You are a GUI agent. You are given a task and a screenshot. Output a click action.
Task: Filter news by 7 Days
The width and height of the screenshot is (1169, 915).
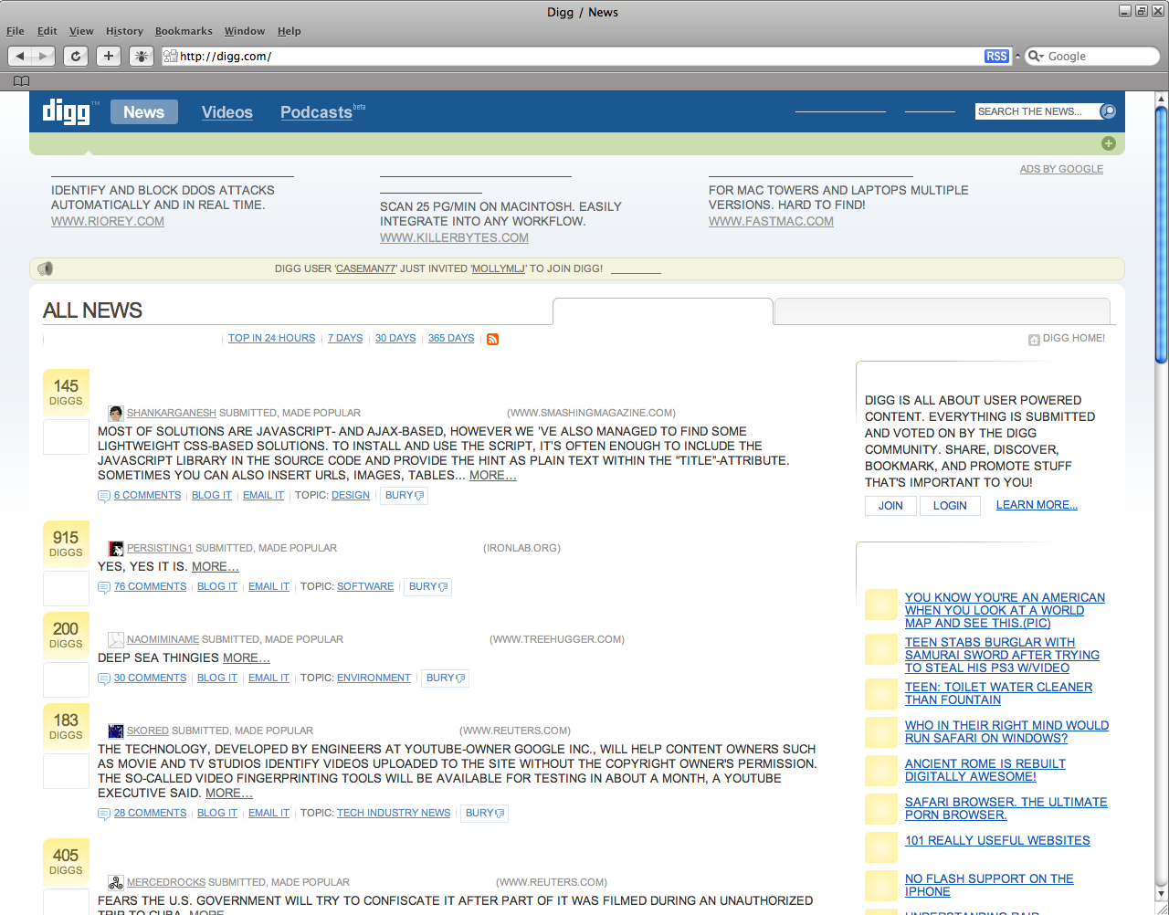coord(345,339)
